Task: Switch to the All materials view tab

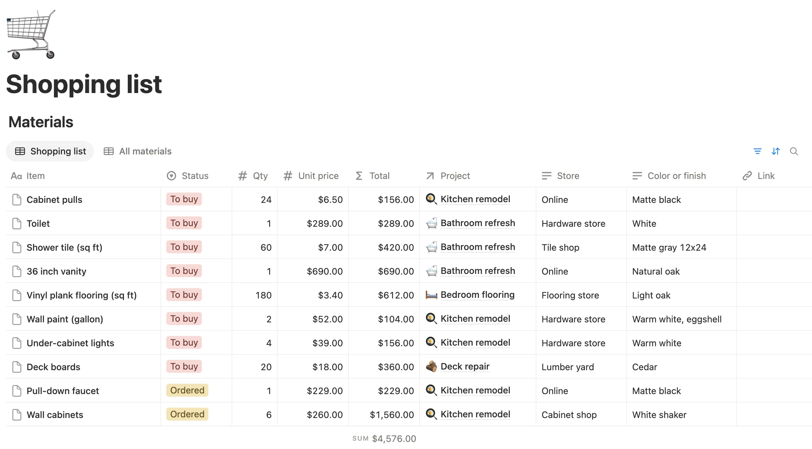Action: click(x=137, y=151)
